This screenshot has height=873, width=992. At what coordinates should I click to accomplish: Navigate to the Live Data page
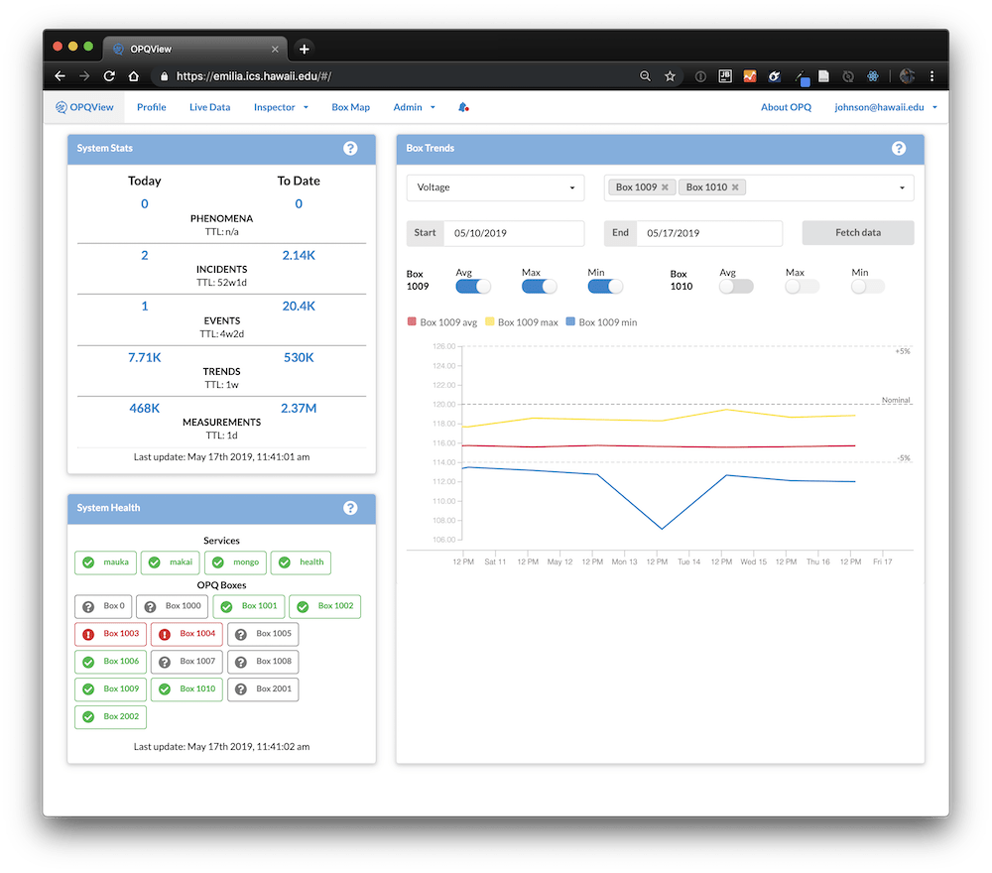click(x=209, y=107)
